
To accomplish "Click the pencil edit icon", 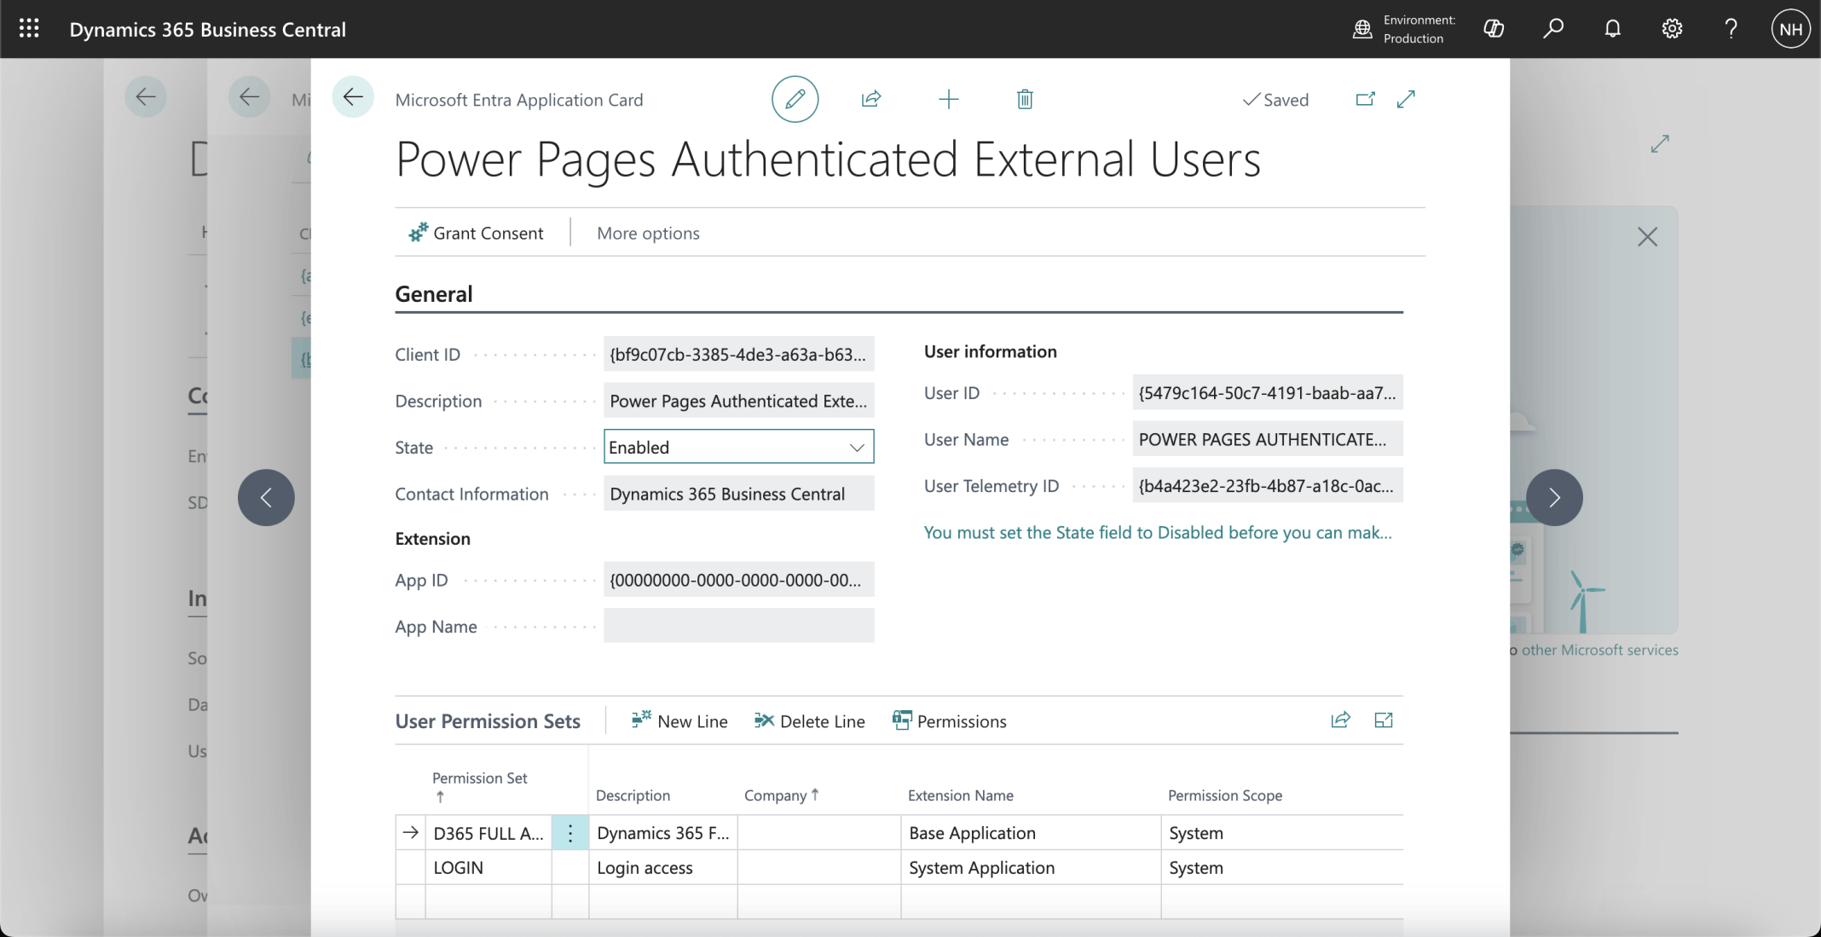I will click(795, 99).
